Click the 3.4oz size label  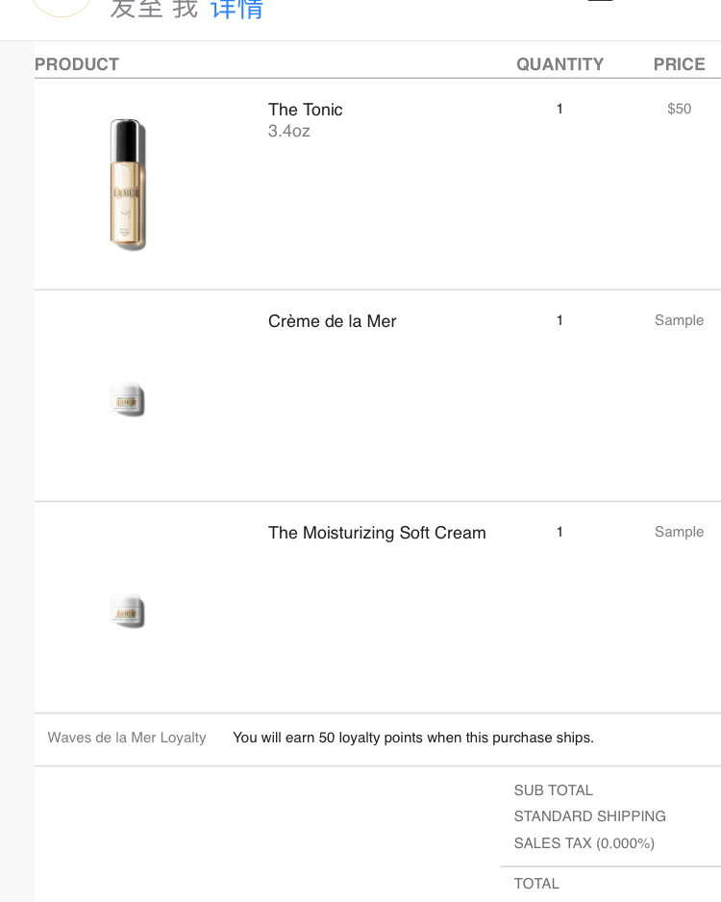click(x=288, y=131)
